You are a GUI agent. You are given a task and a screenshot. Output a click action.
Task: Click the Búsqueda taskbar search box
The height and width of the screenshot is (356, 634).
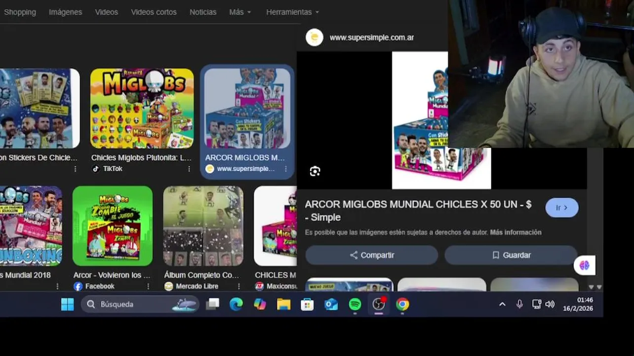point(140,304)
